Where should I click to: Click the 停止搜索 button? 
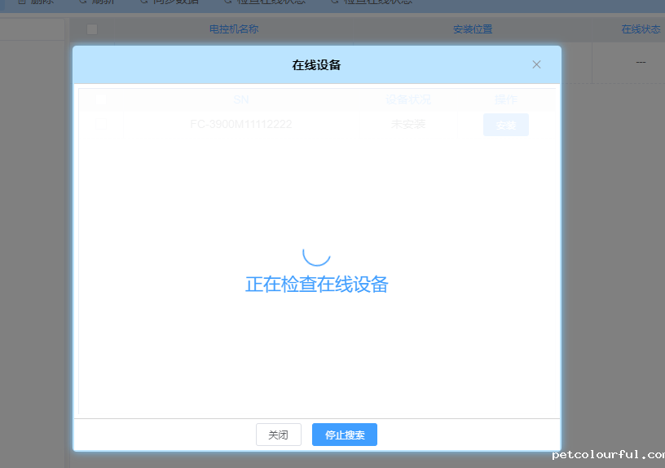click(345, 435)
